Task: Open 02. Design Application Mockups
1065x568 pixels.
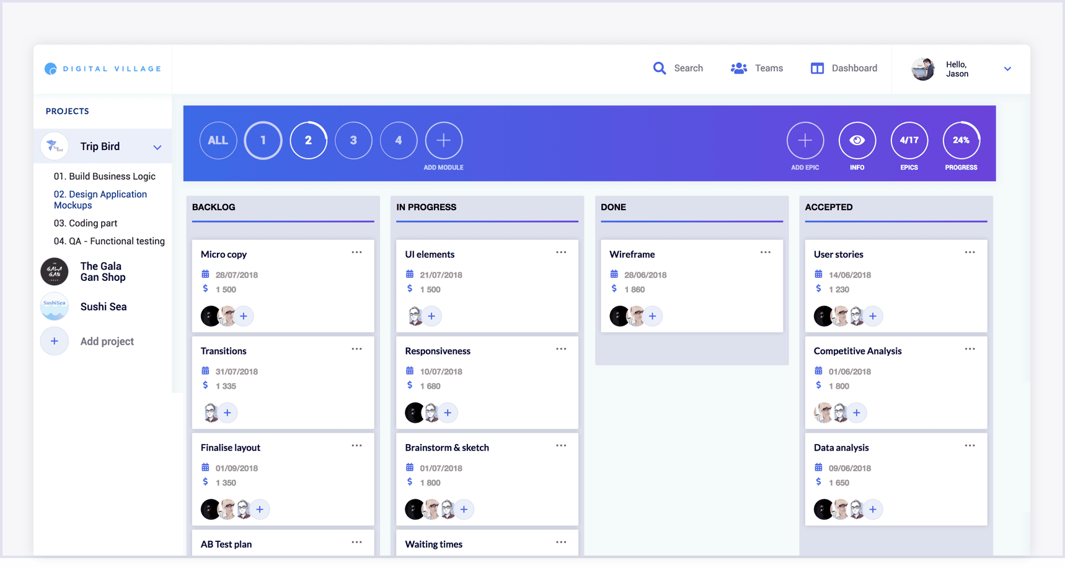Action: (100, 200)
